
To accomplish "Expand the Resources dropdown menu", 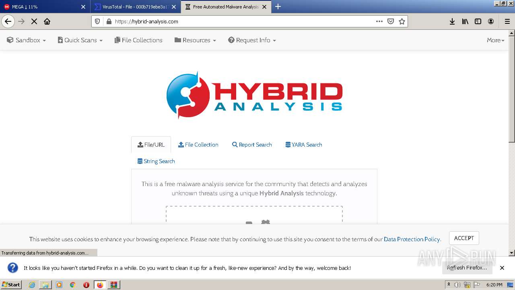I will 195,40.
